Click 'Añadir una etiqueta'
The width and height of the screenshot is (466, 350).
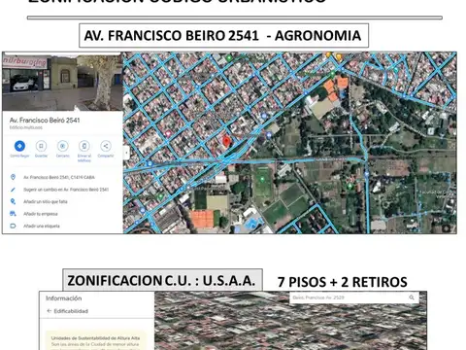(x=42, y=226)
